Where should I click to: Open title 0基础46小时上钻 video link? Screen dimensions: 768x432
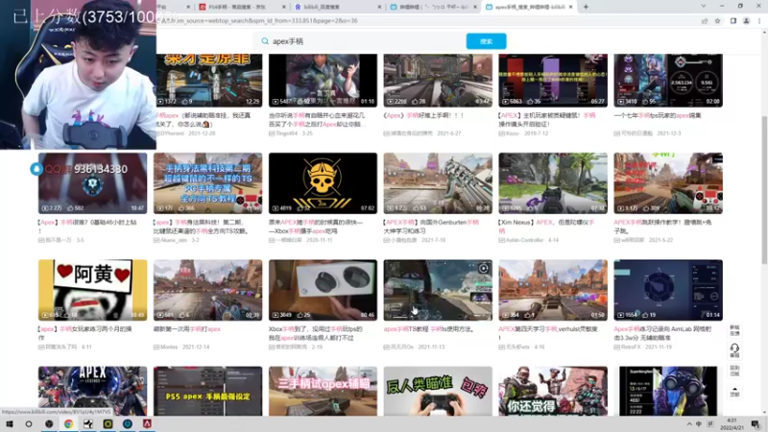87,227
